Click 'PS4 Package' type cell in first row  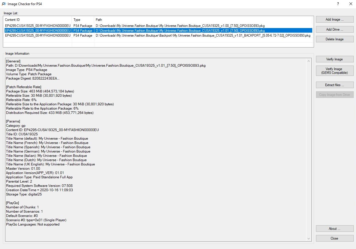click(83, 26)
